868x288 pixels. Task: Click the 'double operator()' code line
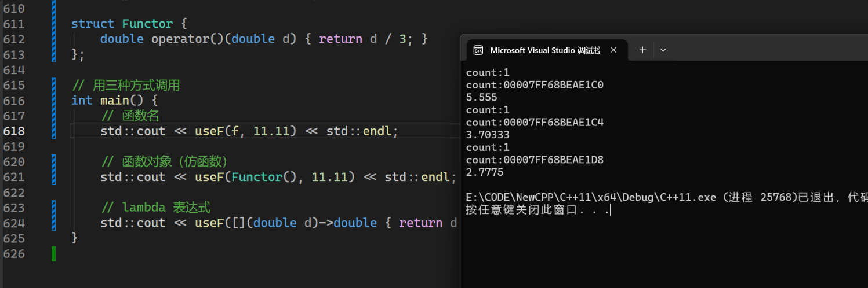(x=263, y=39)
